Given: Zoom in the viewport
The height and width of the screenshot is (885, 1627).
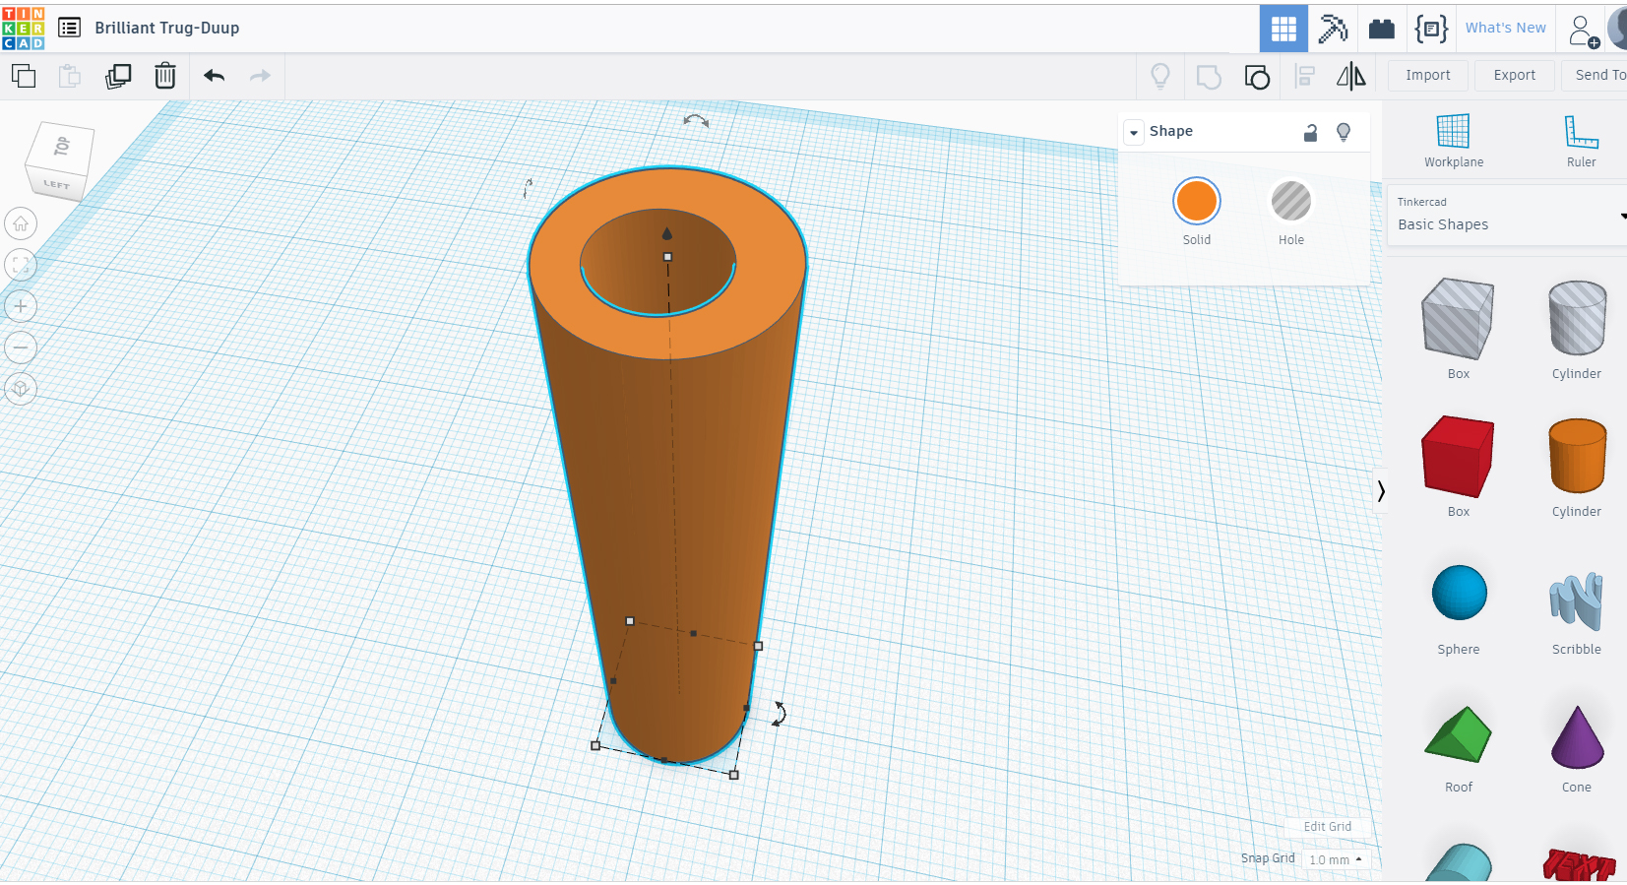Looking at the screenshot, I should pyautogui.click(x=21, y=306).
